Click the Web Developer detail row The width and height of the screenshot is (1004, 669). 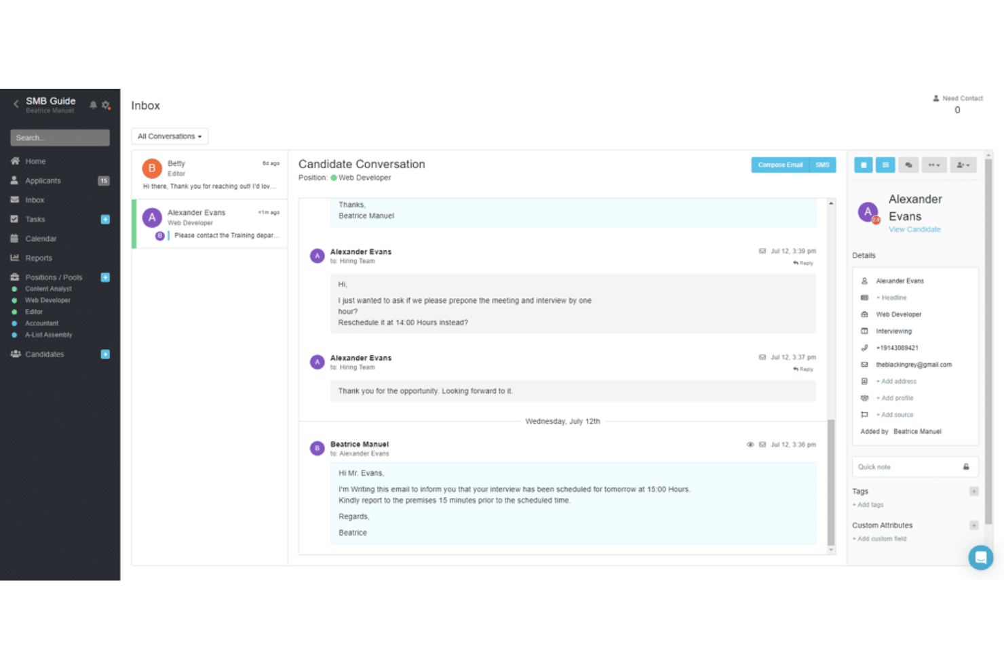pos(898,315)
